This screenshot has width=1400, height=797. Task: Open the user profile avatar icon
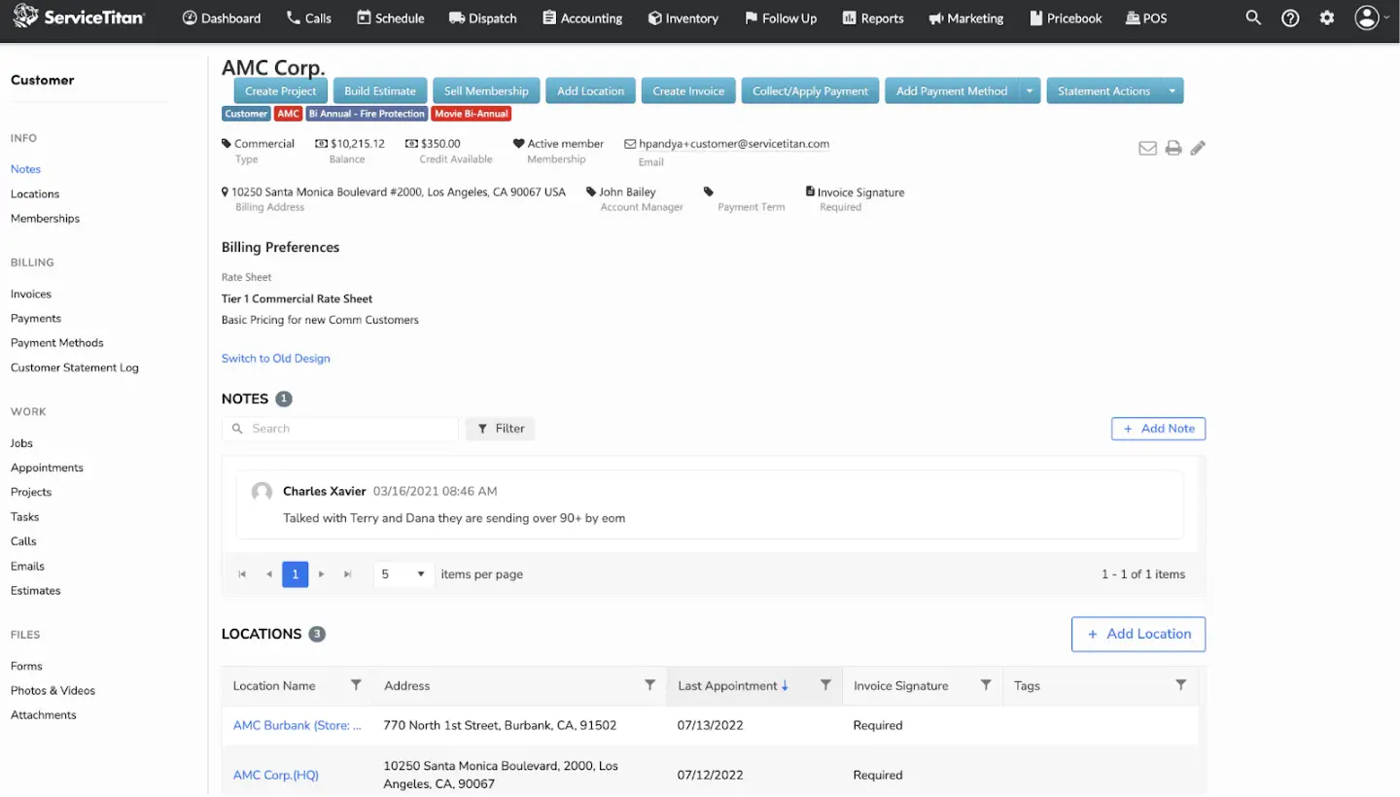1367,17
